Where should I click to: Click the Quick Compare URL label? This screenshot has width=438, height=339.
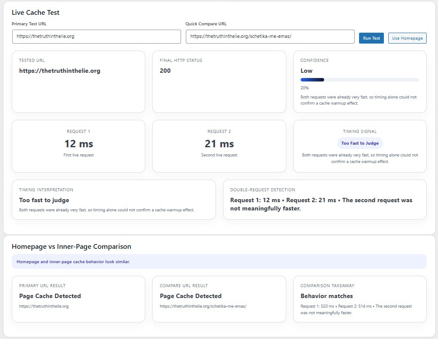point(206,24)
